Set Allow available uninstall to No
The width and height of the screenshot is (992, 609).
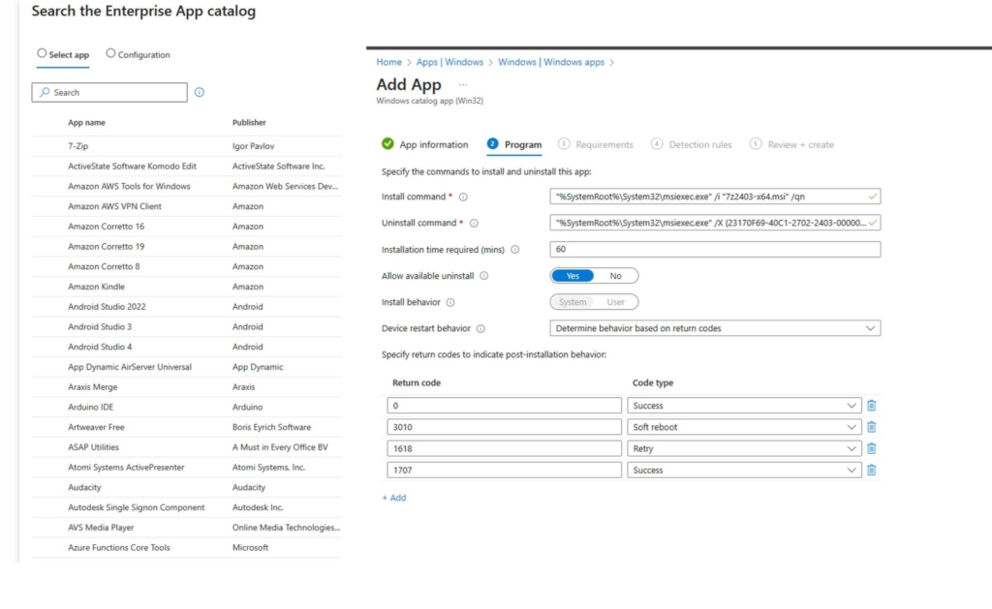tap(615, 276)
